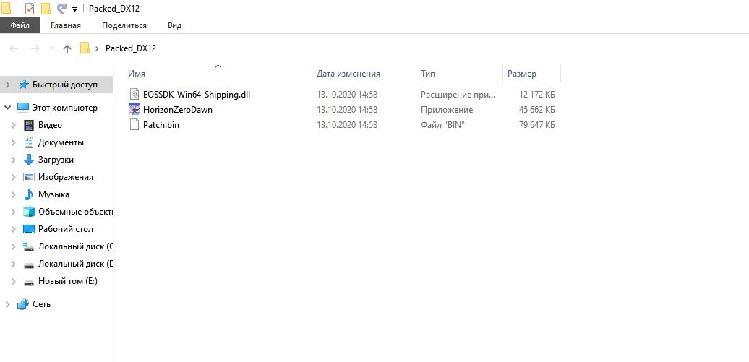Sort files by Дата изменения column
This screenshot has height=362, width=749.
[x=348, y=74]
